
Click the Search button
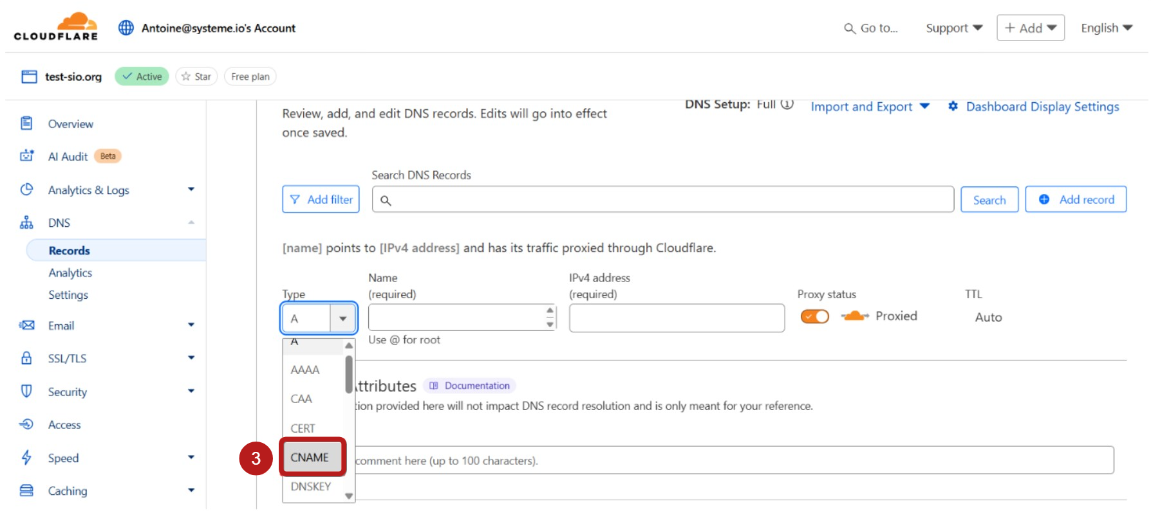(x=989, y=200)
